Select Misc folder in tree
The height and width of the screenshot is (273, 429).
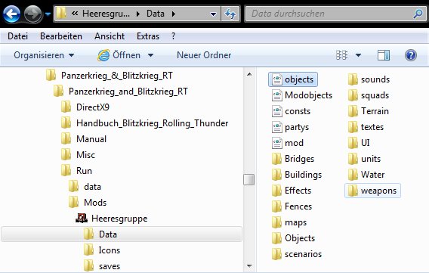(85, 155)
